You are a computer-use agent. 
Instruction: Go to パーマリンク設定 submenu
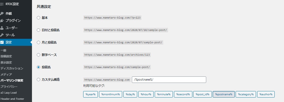pyautogui.click(x=12, y=80)
